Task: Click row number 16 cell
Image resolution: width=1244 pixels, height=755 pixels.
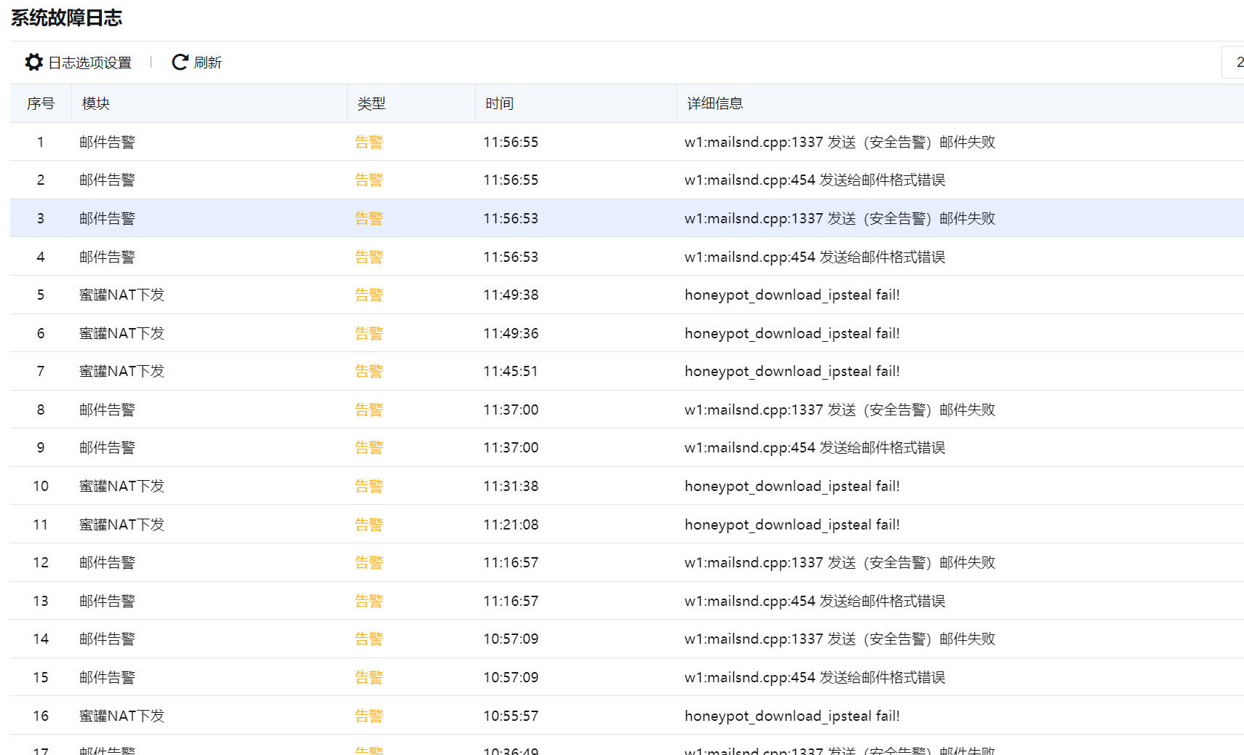Action: tap(41, 716)
